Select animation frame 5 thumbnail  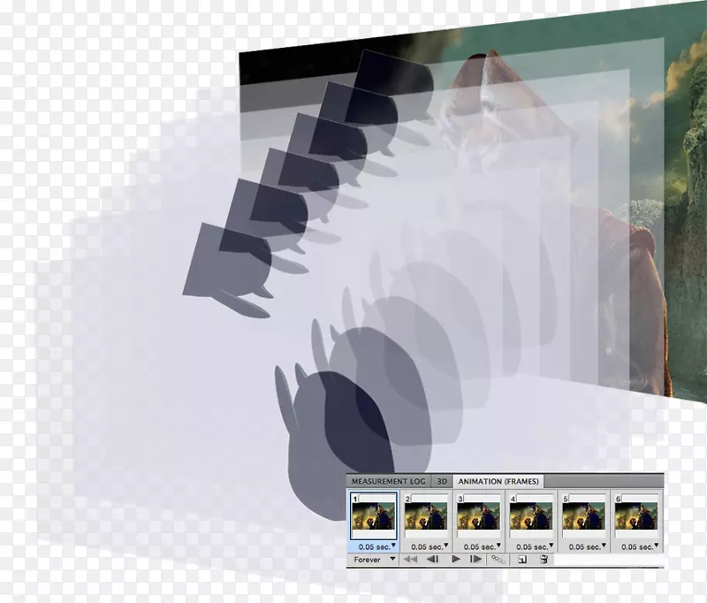pyautogui.click(x=583, y=516)
